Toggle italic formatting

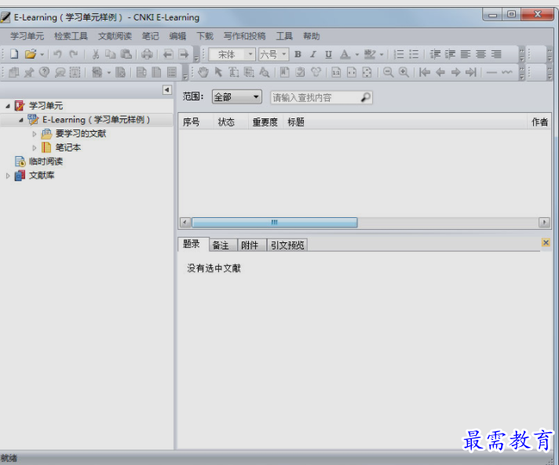coord(313,54)
